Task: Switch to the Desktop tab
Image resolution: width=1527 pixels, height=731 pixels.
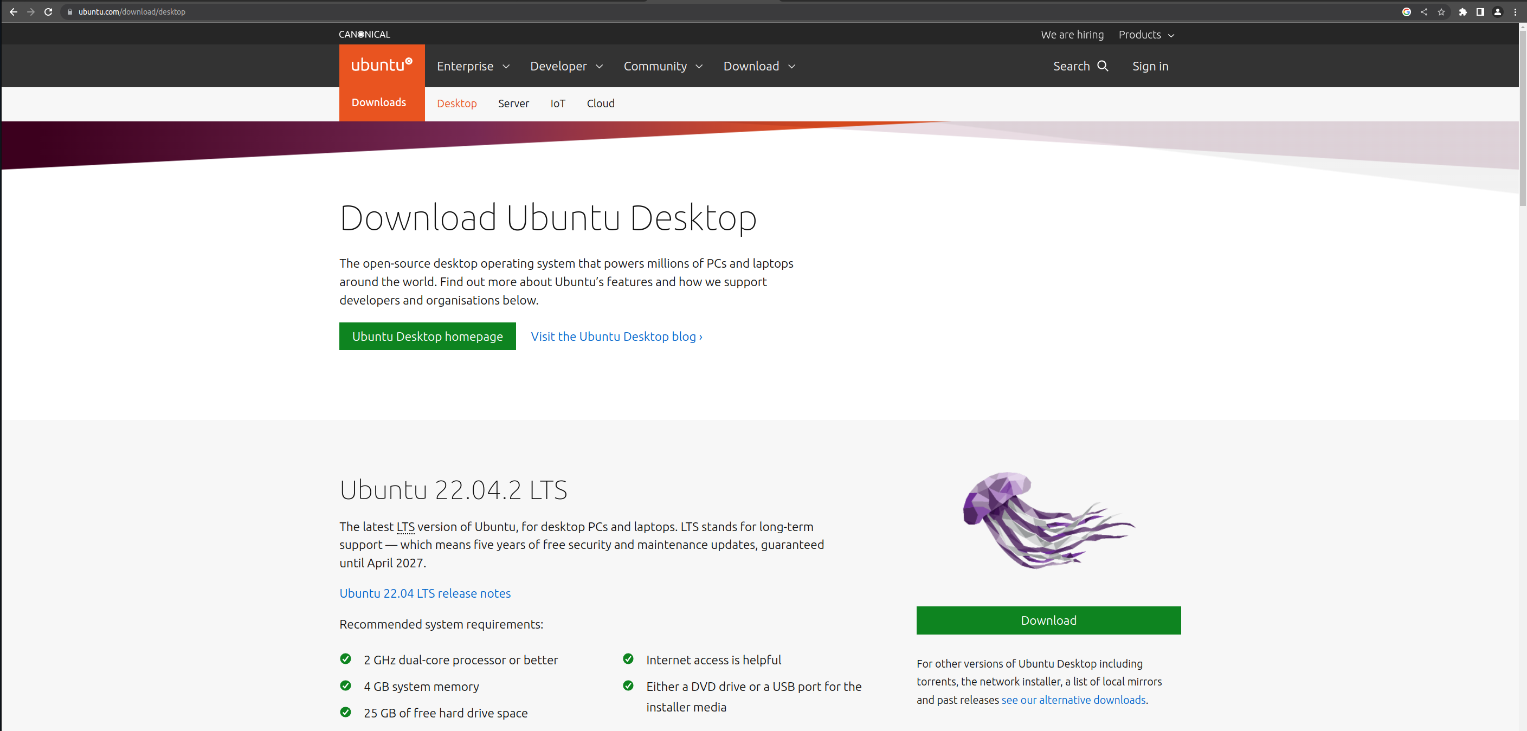Action: pyautogui.click(x=456, y=103)
